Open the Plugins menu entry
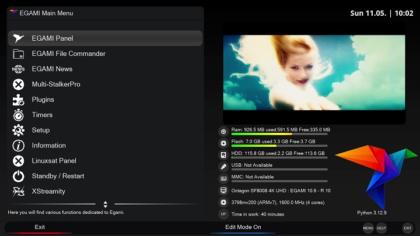The width and height of the screenshot is (420, 236). (x=105, y=100)
